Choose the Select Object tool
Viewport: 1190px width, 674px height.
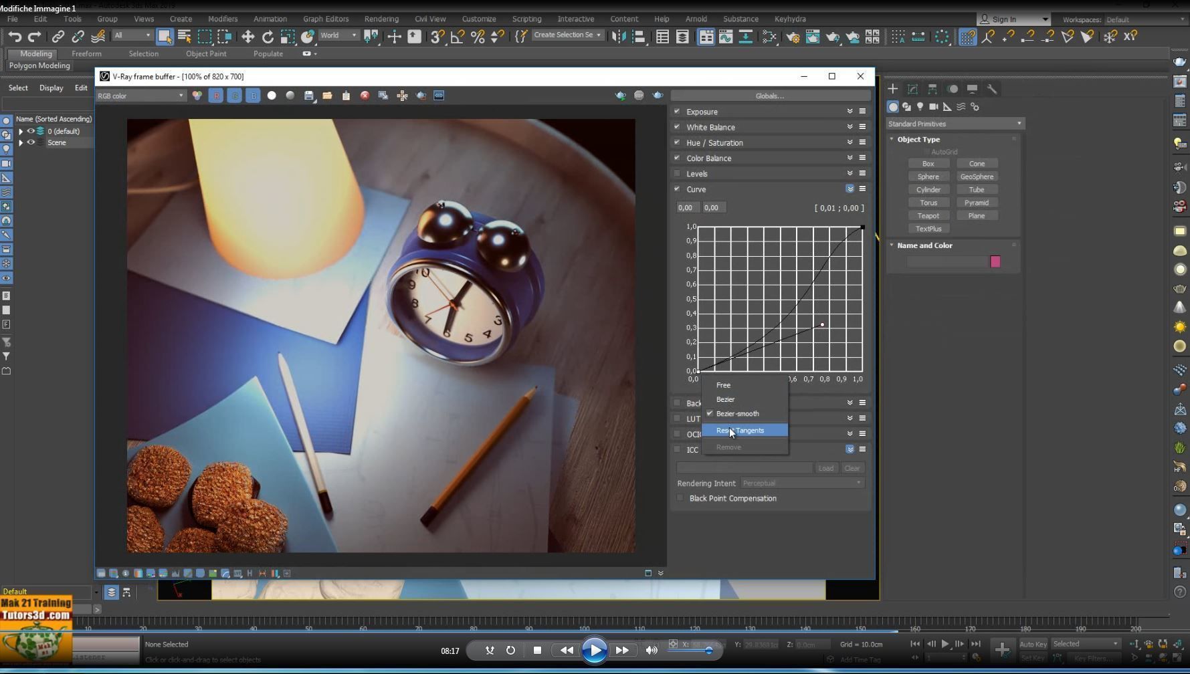pyautogui.click(x=165, y=37)
